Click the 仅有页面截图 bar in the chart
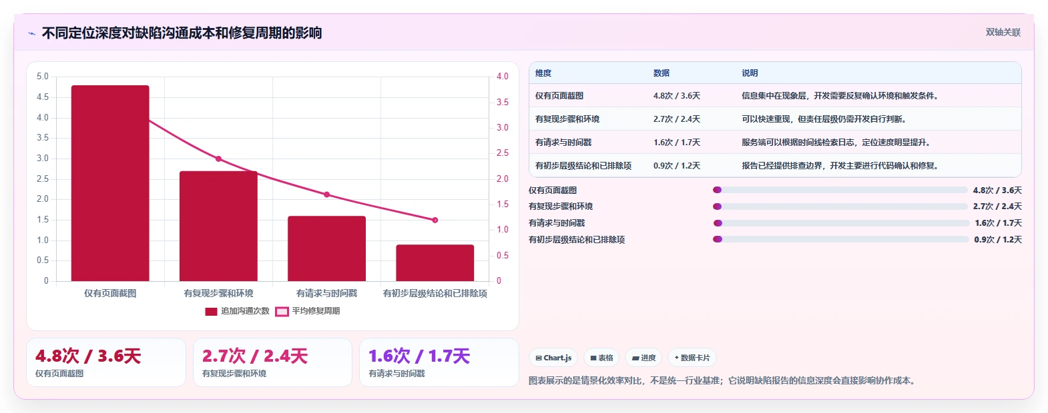The width and height of the screenshot is (1048, 413). [x=110, y=183]
